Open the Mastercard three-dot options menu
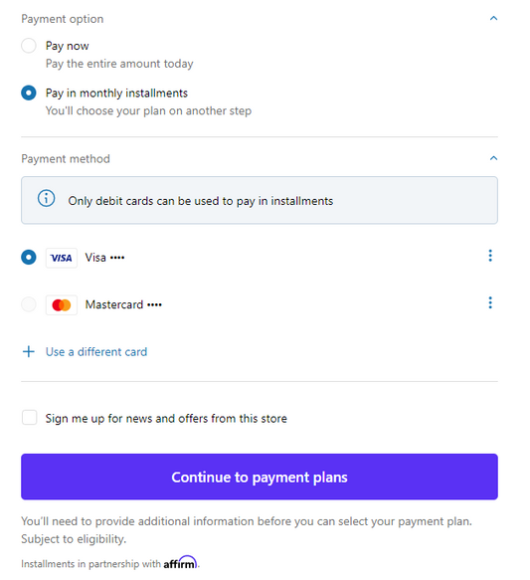Image resolution: width=530 pixels, height=580 pixels. (x=490, y=302)
